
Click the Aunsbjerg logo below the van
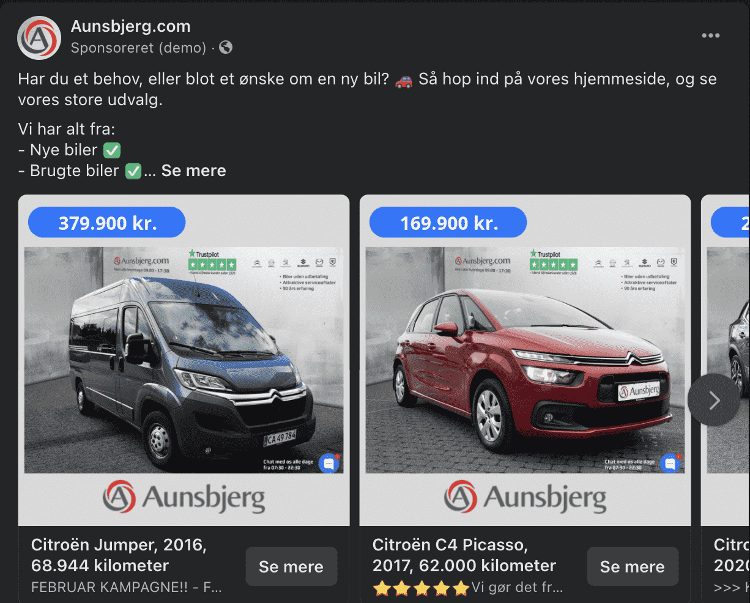(x=184, y=498)
